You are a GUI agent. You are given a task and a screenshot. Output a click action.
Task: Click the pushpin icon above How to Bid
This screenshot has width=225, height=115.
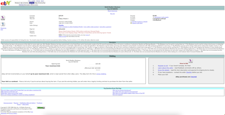[190, 61]
